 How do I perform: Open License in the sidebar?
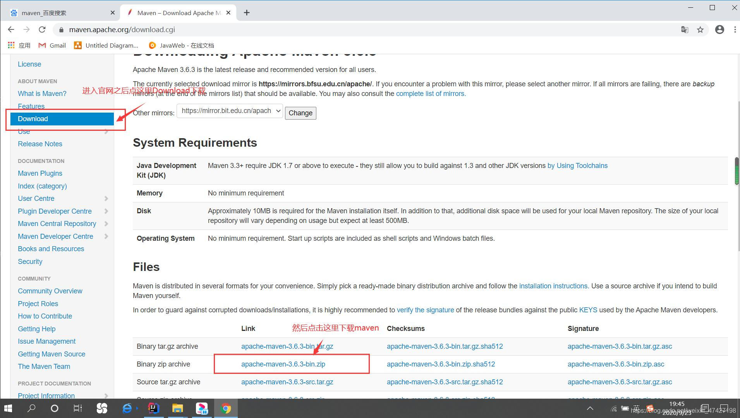pyautogui.click(x=29, y=64)
